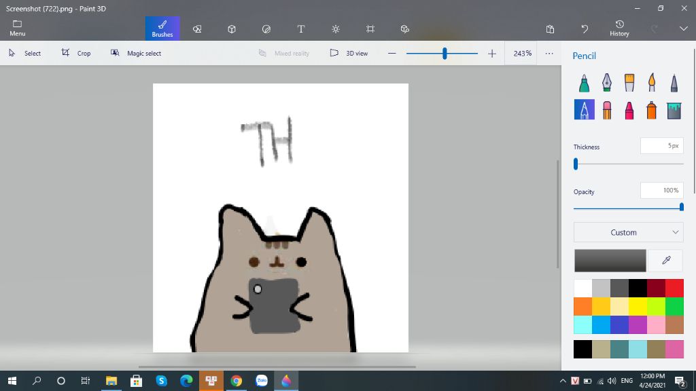The height and width of the screenshot is (391, 696).
Task: Open the 3D shapes tab
Action: 232,29
